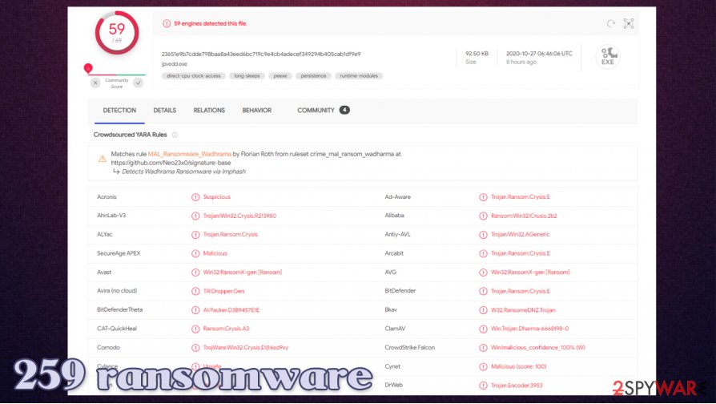Viewport: 716px width, 404px height.
Task: Click alert icon for BitDefender detection
Action: point(483,291)
